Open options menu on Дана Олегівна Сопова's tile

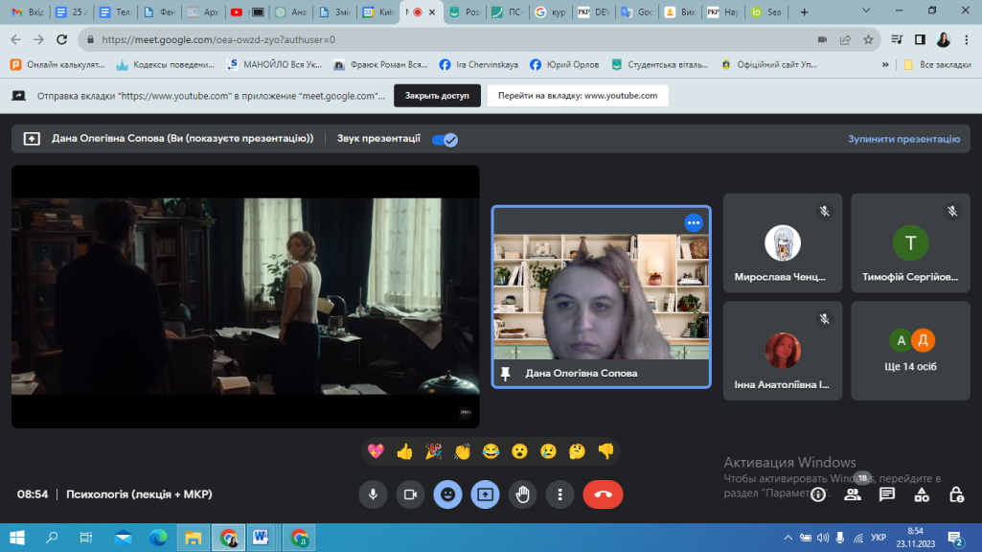[x=694, y=222]
